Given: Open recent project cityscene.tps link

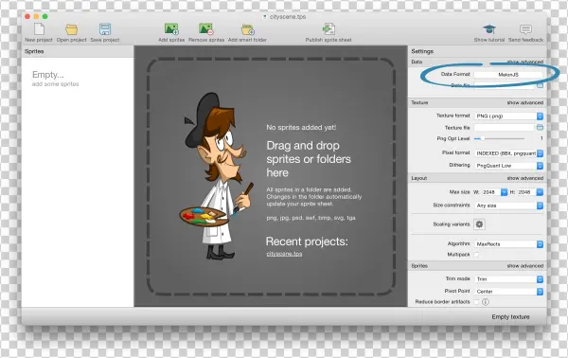Looking at the screenshot, I should point(284,254).
